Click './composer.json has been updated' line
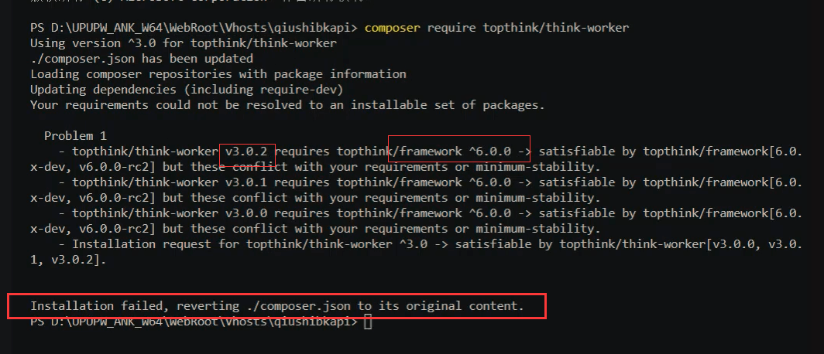Image resolution: width=824 pixels, height=354 pixels. [142, 58]
